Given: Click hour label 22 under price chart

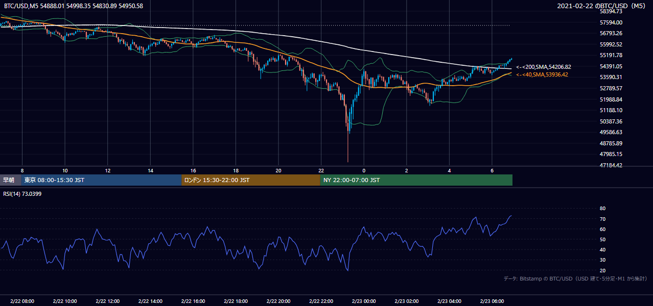Looking at the screenshot, I should point(321,170).
